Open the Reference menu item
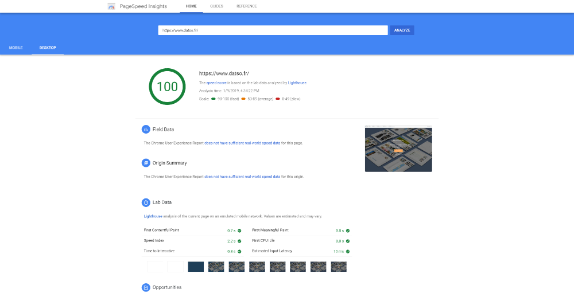 (247, 6)
